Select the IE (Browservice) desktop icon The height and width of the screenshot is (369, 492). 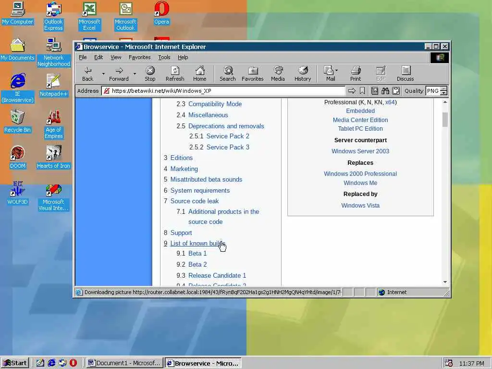pyautogui.click(x=17, y=88)
